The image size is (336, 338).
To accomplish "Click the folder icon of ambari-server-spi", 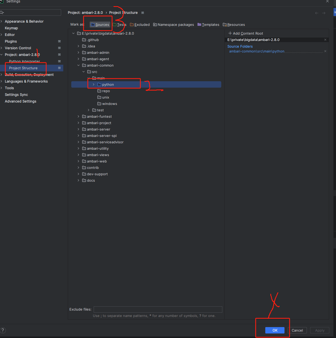I will 84,136.
